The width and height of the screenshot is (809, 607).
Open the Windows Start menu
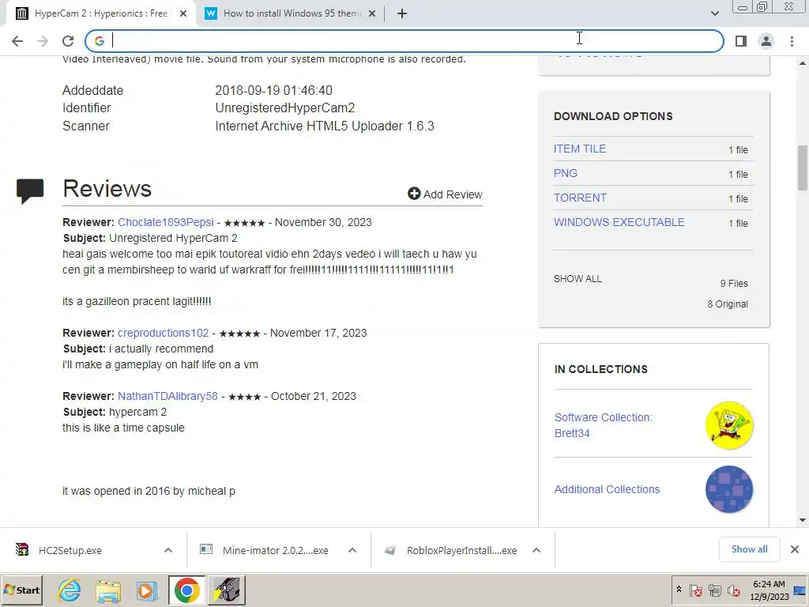[x=21, y=590]
